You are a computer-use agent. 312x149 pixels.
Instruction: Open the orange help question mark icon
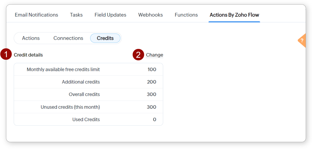coord(302,41)
